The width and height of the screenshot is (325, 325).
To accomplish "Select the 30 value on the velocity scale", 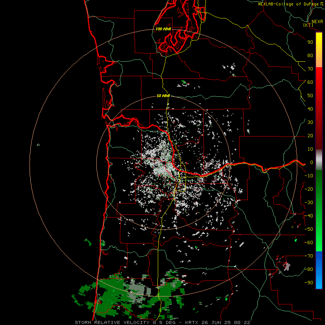I will click(310, 122).
